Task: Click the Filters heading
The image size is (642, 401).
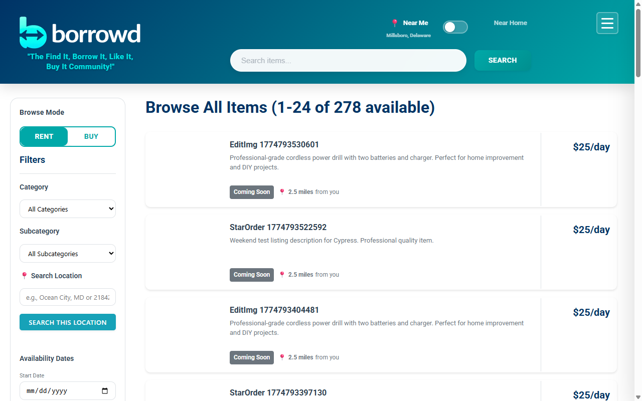Action: pos(32,160)
